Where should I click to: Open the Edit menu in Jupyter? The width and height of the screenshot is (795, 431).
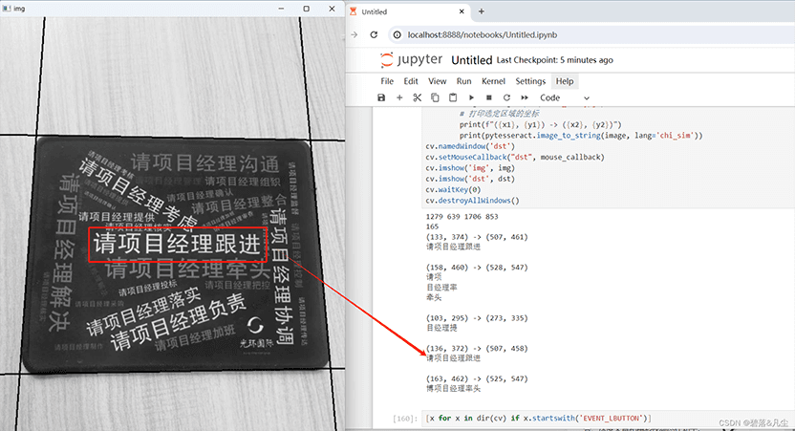coord(411,81)
